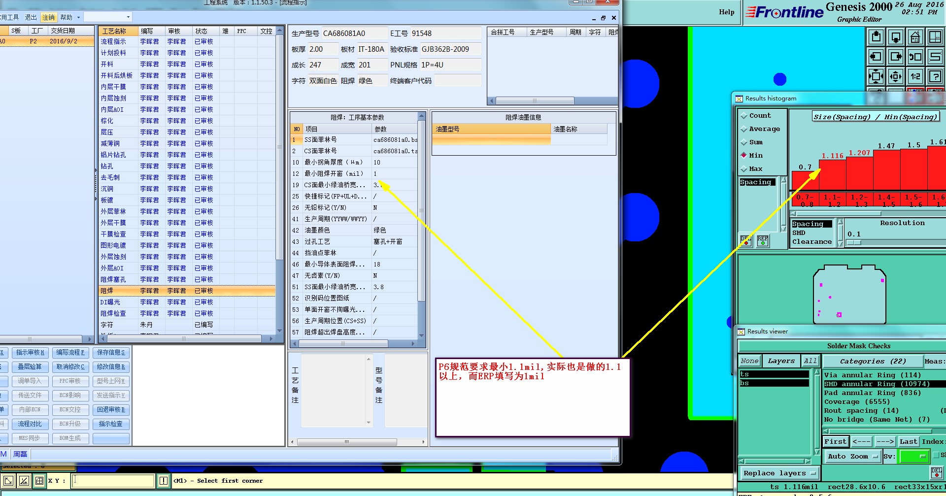Image resolution: width=946 pixels, height=496 pixels.
Task: Click the pan right icon in Genesis toolbar
Action: (896, 57)
